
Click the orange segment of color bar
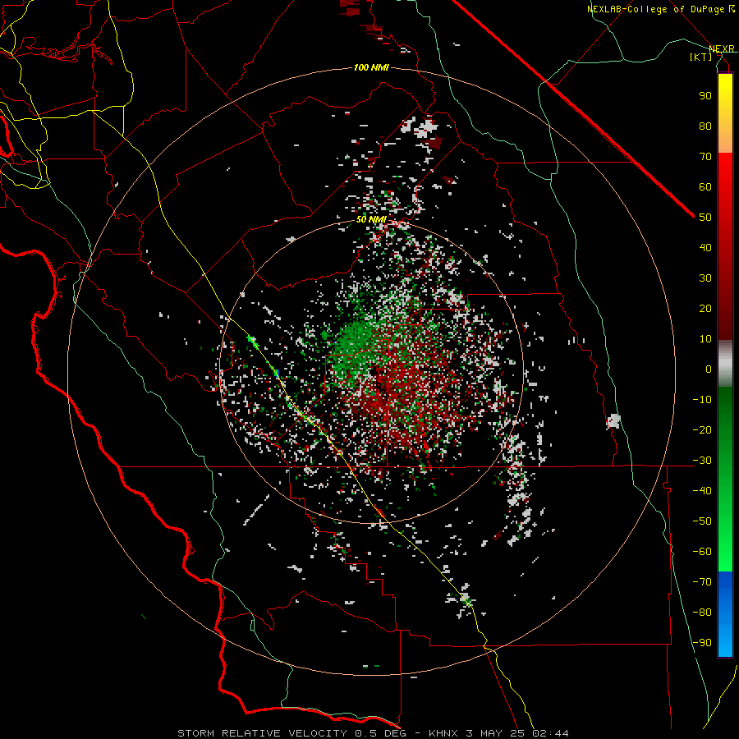(725, 139)
